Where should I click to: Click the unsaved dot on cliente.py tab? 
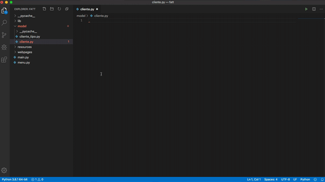pos(97,9)
